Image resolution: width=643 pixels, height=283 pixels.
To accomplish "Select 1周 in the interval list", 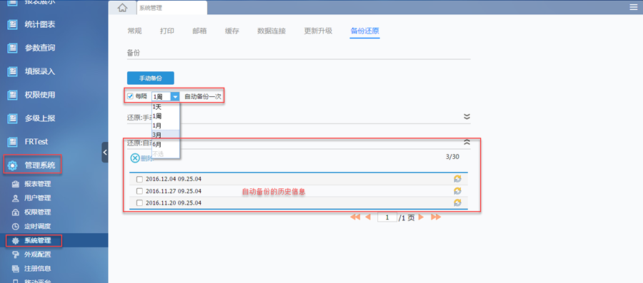I will [x=166, y=116].
